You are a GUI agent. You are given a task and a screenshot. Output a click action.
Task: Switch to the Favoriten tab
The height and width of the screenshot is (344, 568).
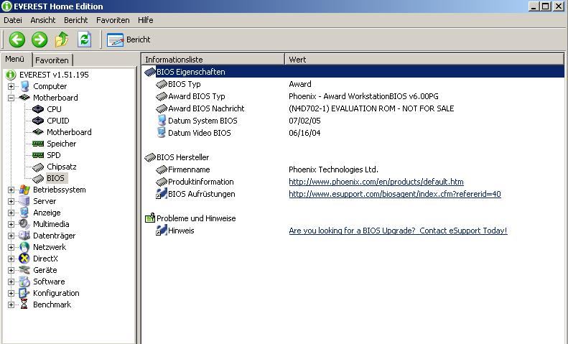[52, 60]
